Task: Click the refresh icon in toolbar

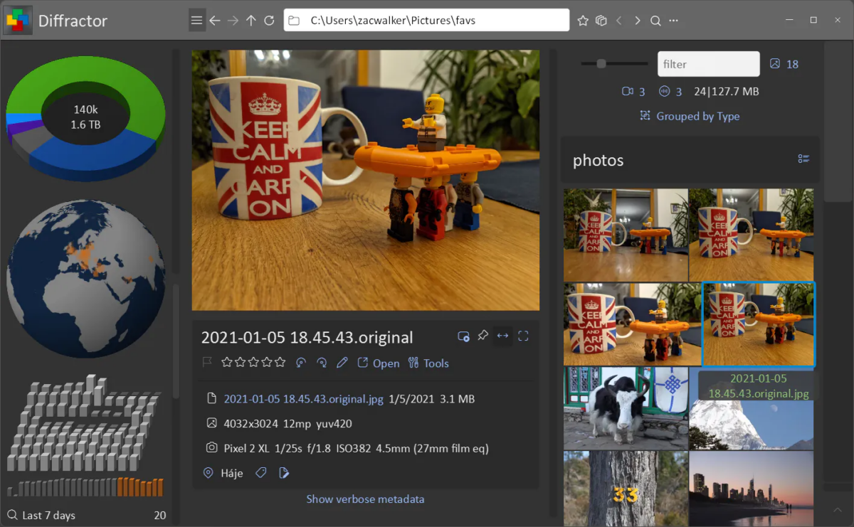Action: [x=269, y=21]
